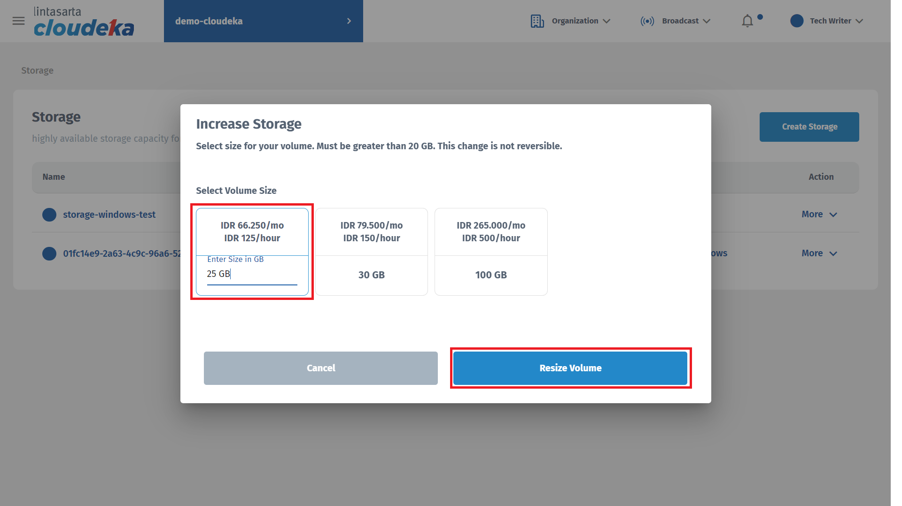Select the custom IDR 66.250/mo size card

[252, 232]
